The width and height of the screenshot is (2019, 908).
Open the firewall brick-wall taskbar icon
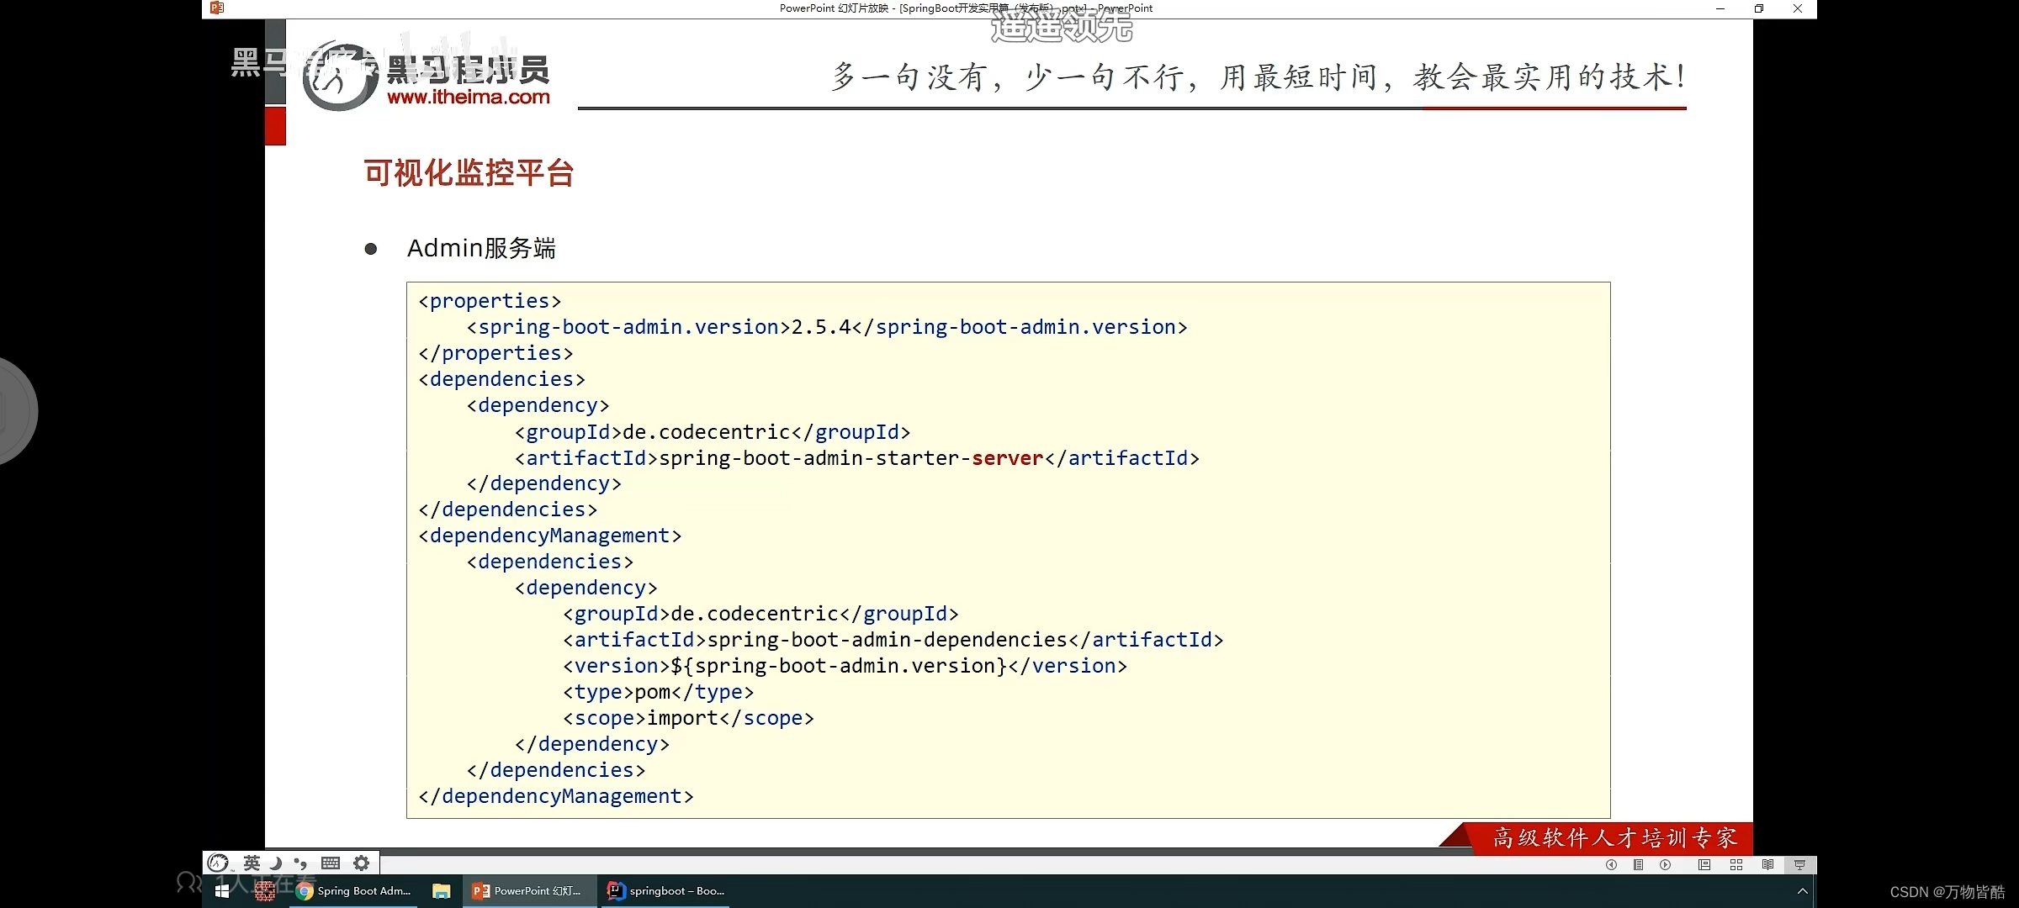265,891
